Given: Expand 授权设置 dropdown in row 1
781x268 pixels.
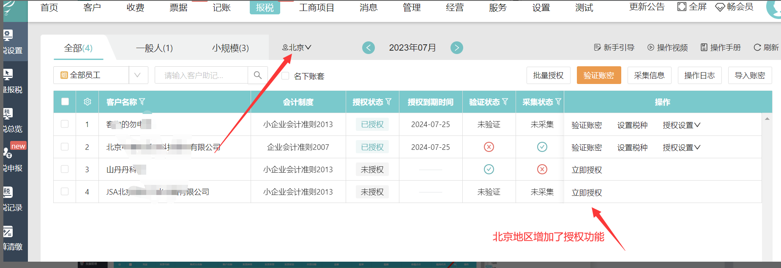Looking at the screenshot, I should pos(681,125).
